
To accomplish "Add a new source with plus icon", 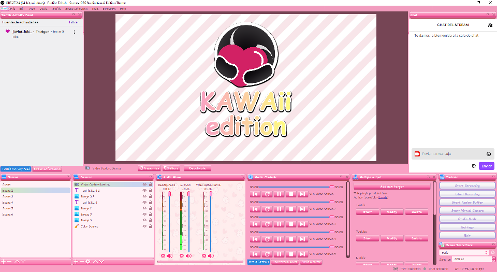I will pos(76,262).
